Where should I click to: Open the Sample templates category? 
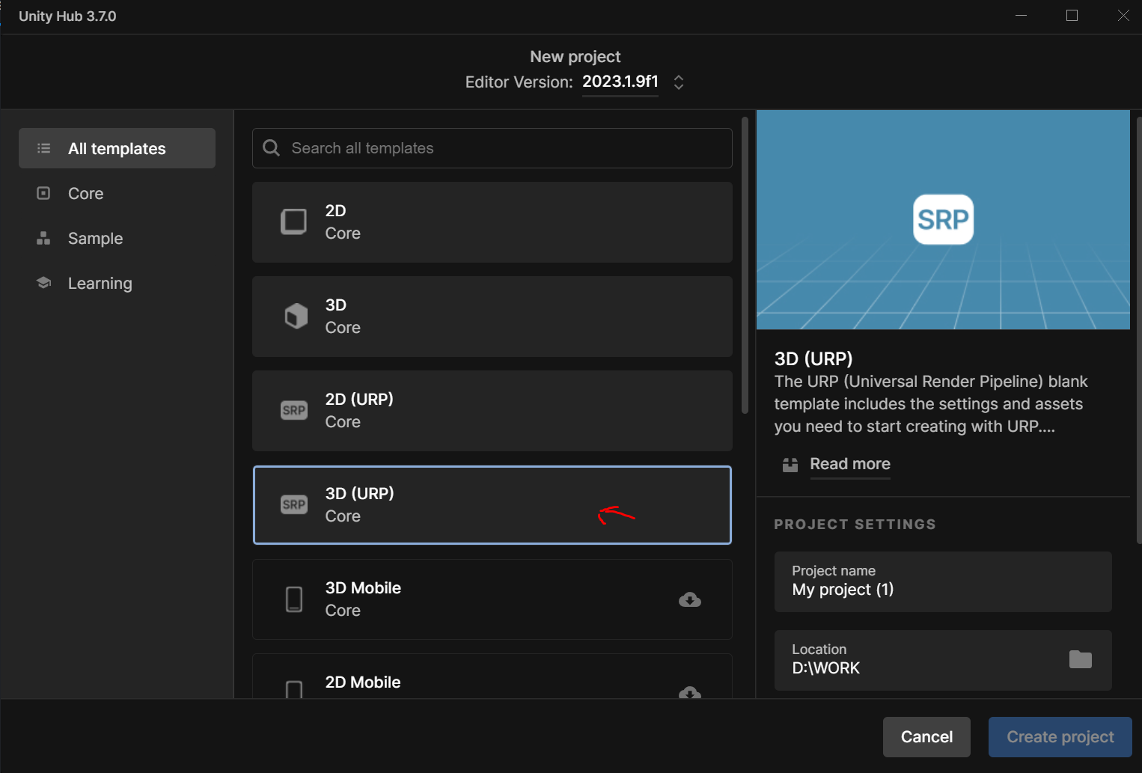click(95, 239)
